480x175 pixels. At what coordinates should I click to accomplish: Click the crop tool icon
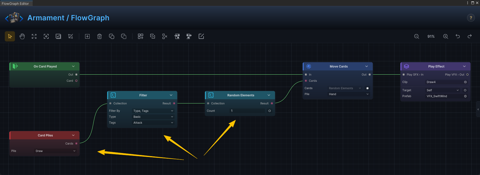pos(70,36)
